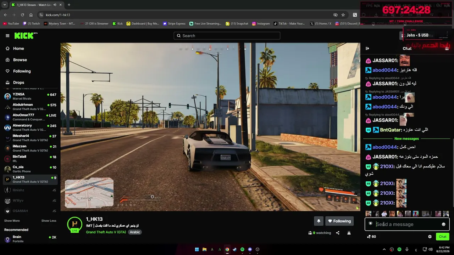Viewport: 454px width, 255px height.
Task: Open Abdulrhman channel in sidebar
Action: pyautogui.click(x=30, y=107)
